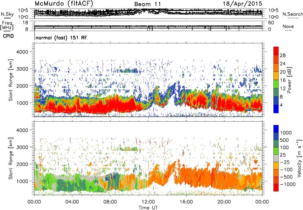Viewport: 303px width, 210px height.
Task: Click the 18/Apr/2015 date text
Action: click(242, 4)
